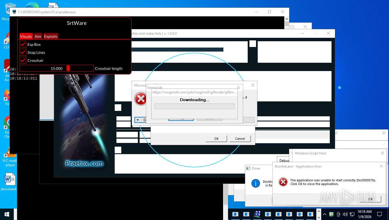Image resolution: width=389 pixels, height=220 pixels.
Task: Click the prueba.exe scrollbar up arrow
Action: pos(287,19)
